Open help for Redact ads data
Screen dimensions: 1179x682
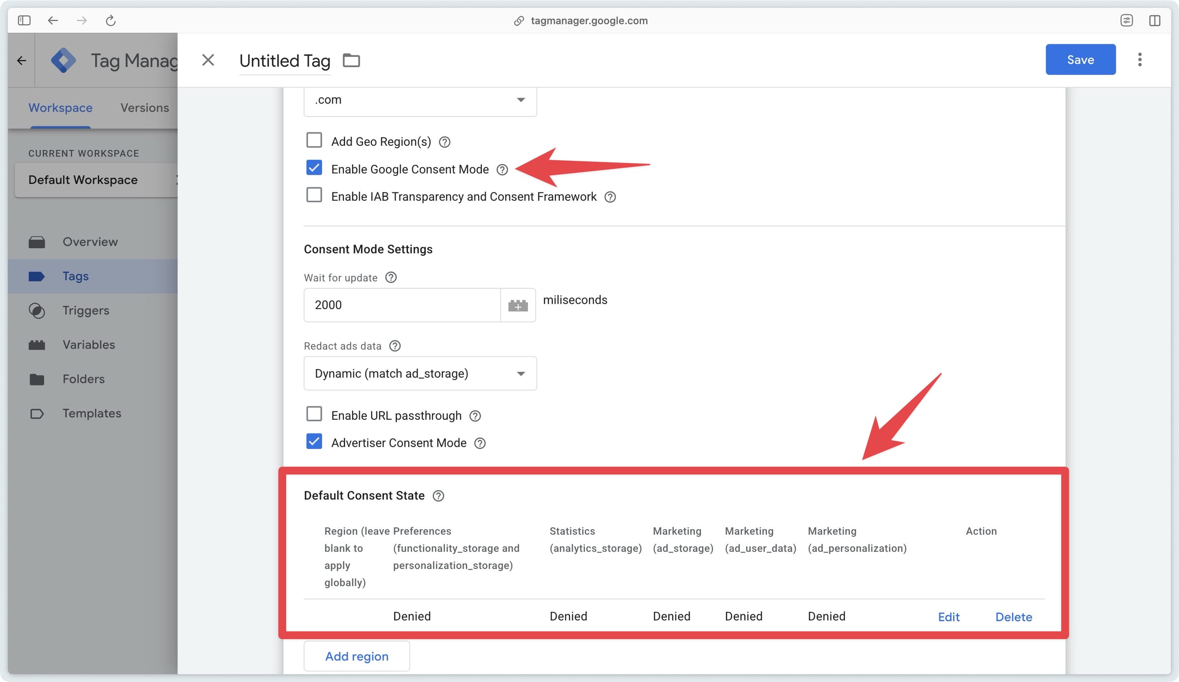pyautogui.click(x=395, y=346)
